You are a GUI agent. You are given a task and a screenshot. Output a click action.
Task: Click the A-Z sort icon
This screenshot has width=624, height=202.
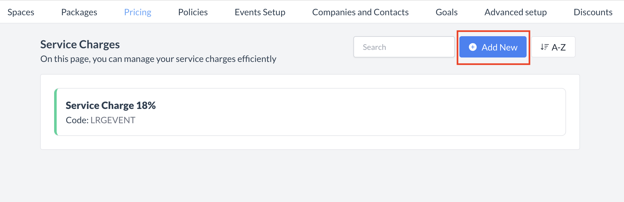tap(545, 47)
